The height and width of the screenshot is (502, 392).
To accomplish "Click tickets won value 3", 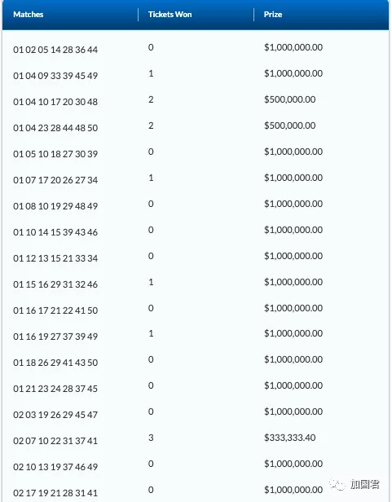I will (x=151, y=438).
